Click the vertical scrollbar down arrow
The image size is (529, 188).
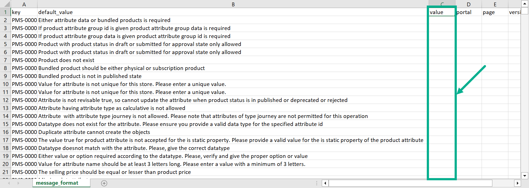coord(525,176)
